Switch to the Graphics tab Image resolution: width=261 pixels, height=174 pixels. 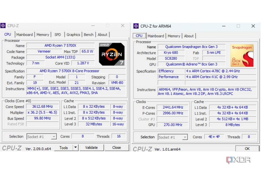[x=73, y=34]
